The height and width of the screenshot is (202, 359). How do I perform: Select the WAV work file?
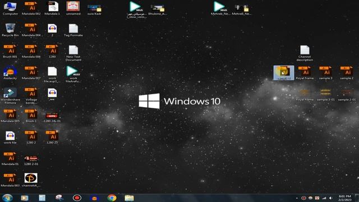tap(73, 74)
